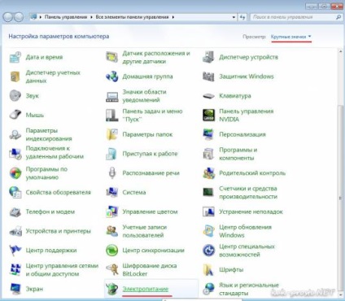Click the Центр поддержки flag icon
This screenshot has width=345, height=301.
(15, 251)
